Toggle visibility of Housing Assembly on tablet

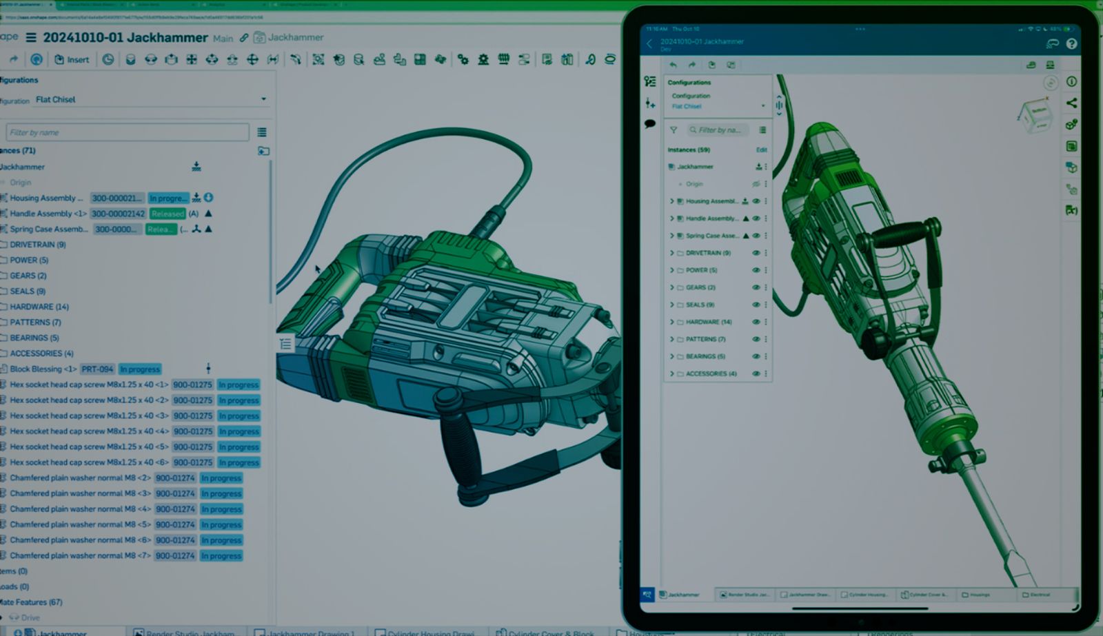756,201
